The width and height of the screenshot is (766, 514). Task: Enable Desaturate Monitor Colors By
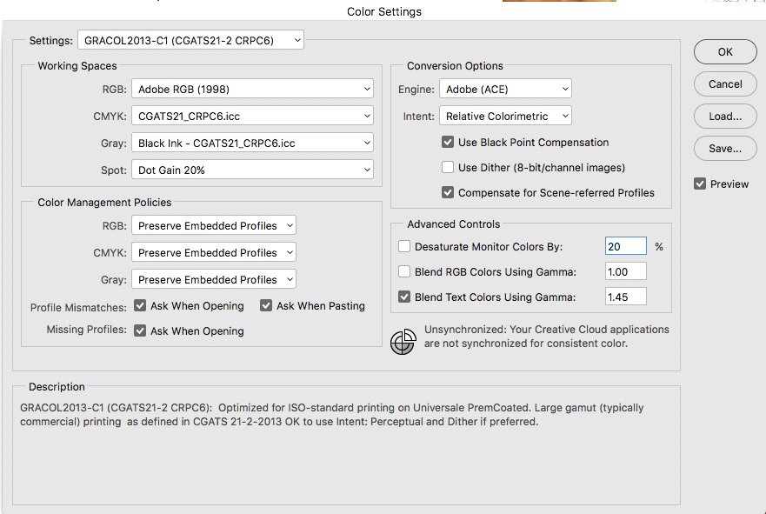pos(404,246)
